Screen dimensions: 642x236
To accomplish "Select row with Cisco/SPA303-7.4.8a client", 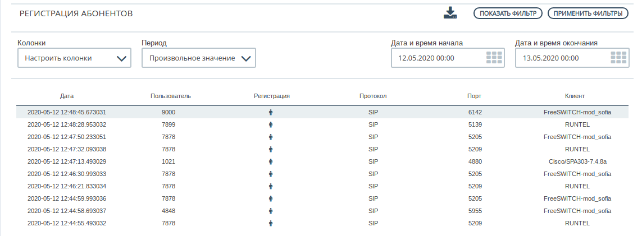I will (322, 161).
